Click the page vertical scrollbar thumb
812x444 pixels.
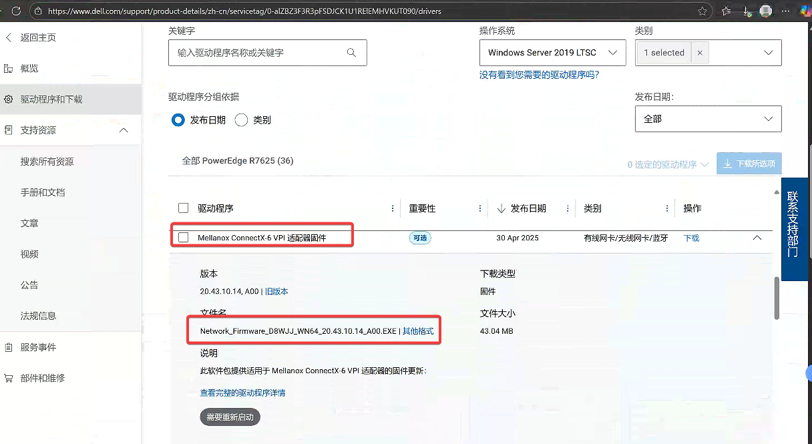pos(777,298)
